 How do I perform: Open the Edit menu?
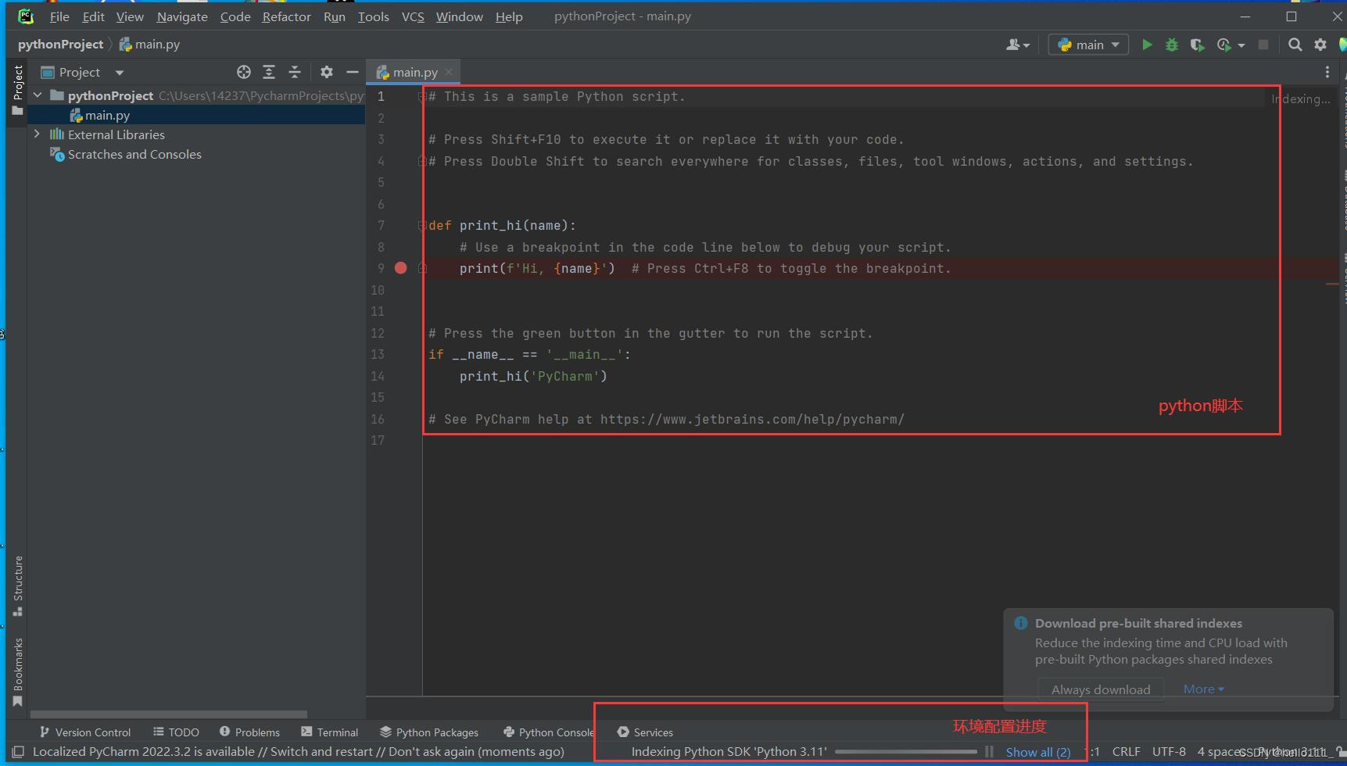pyautogui.click(x=93, y=16)
